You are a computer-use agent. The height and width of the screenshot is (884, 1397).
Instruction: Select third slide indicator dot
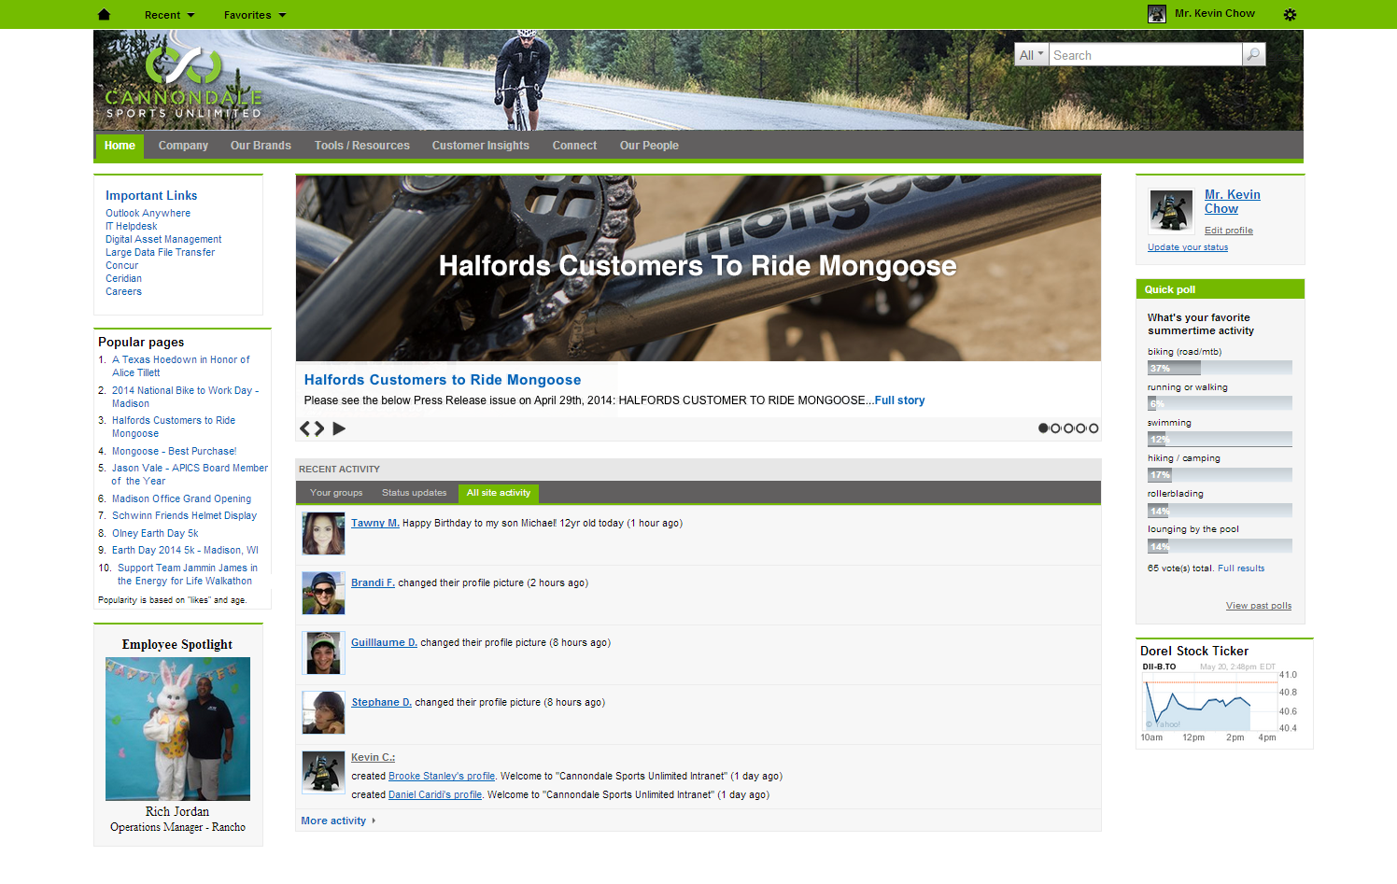(x=1068, y=428)
